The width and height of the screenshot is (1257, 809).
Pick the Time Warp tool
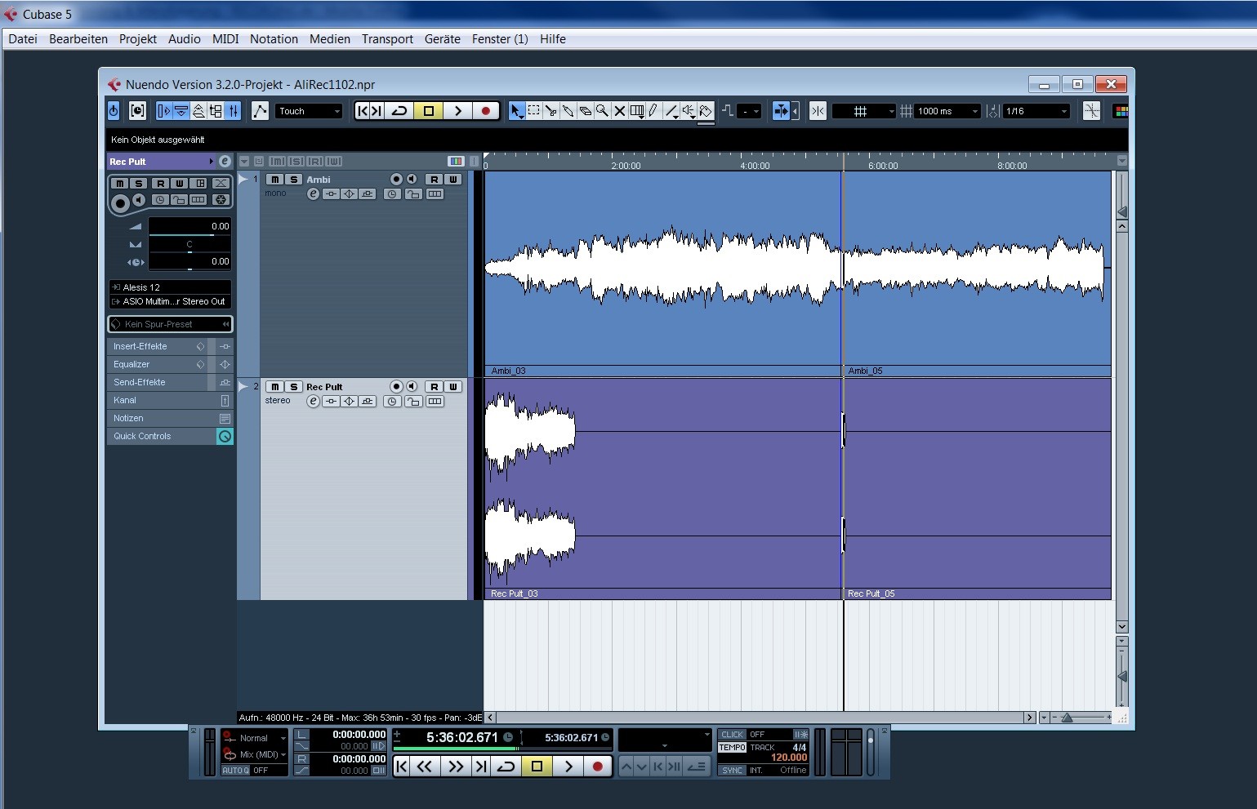point(637,111)
